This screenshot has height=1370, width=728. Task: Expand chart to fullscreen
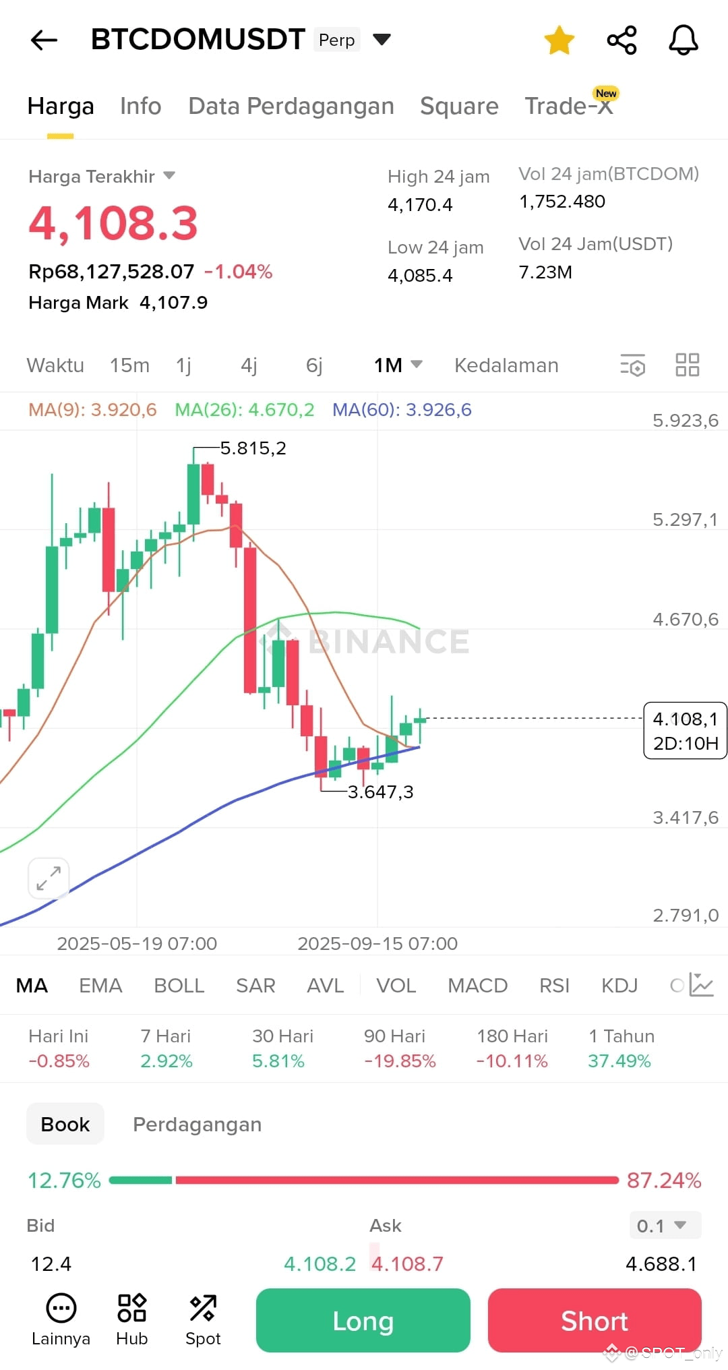coord(49,878)
